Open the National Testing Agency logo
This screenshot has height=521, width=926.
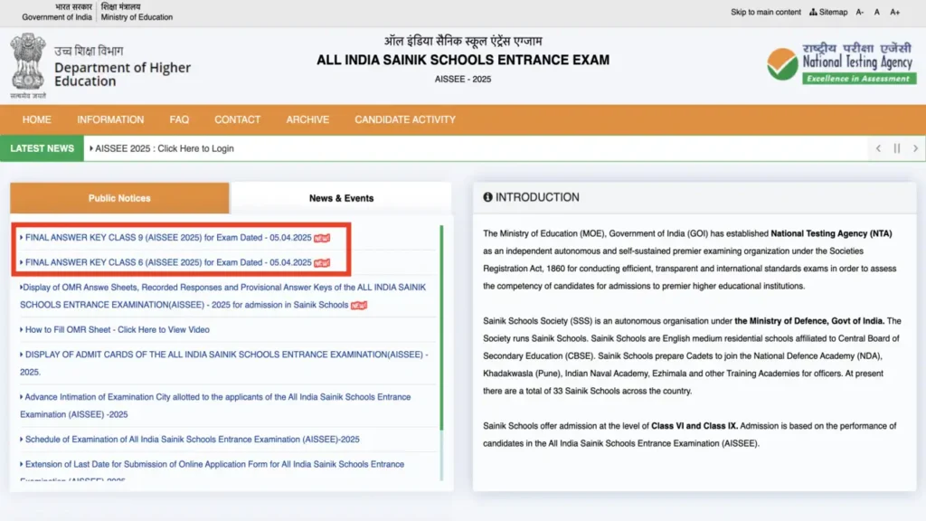click(x=842, y=63)
